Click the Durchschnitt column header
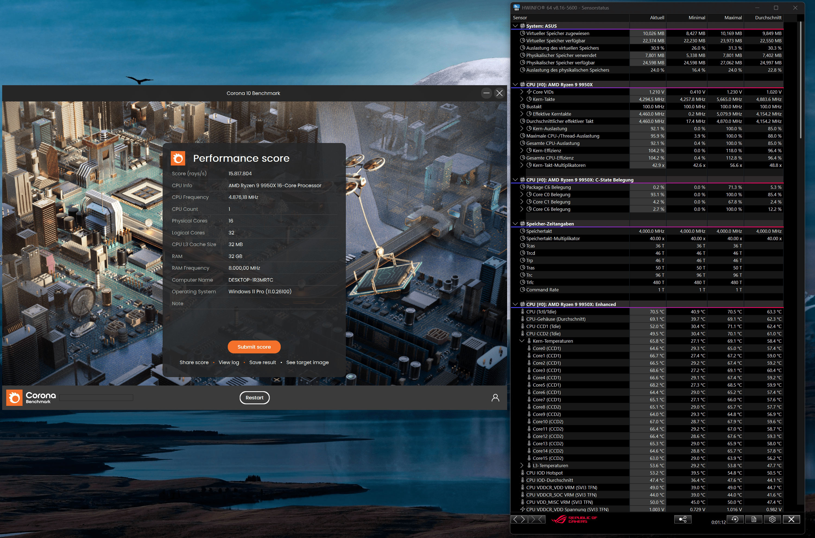Image resolution: width=815 pixels, height=538 pixels. [764, 17]
